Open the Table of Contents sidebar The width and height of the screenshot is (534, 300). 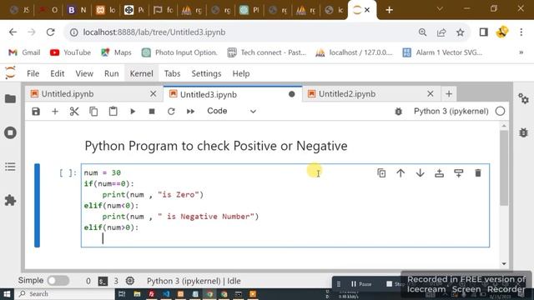[x=10, y=167]
